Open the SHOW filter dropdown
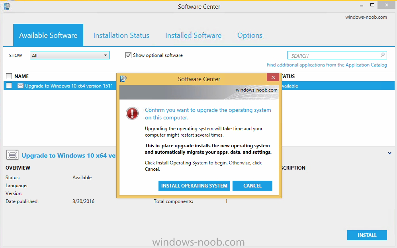 70,55
